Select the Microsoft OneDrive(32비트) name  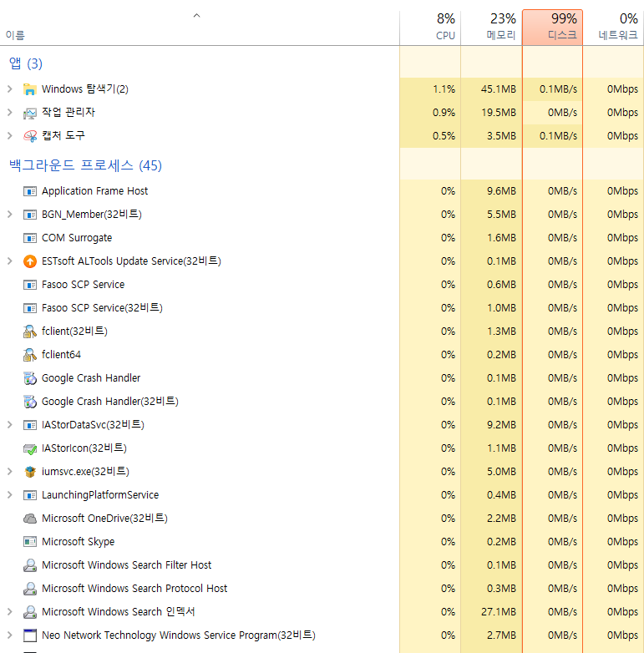coord(104,518)
